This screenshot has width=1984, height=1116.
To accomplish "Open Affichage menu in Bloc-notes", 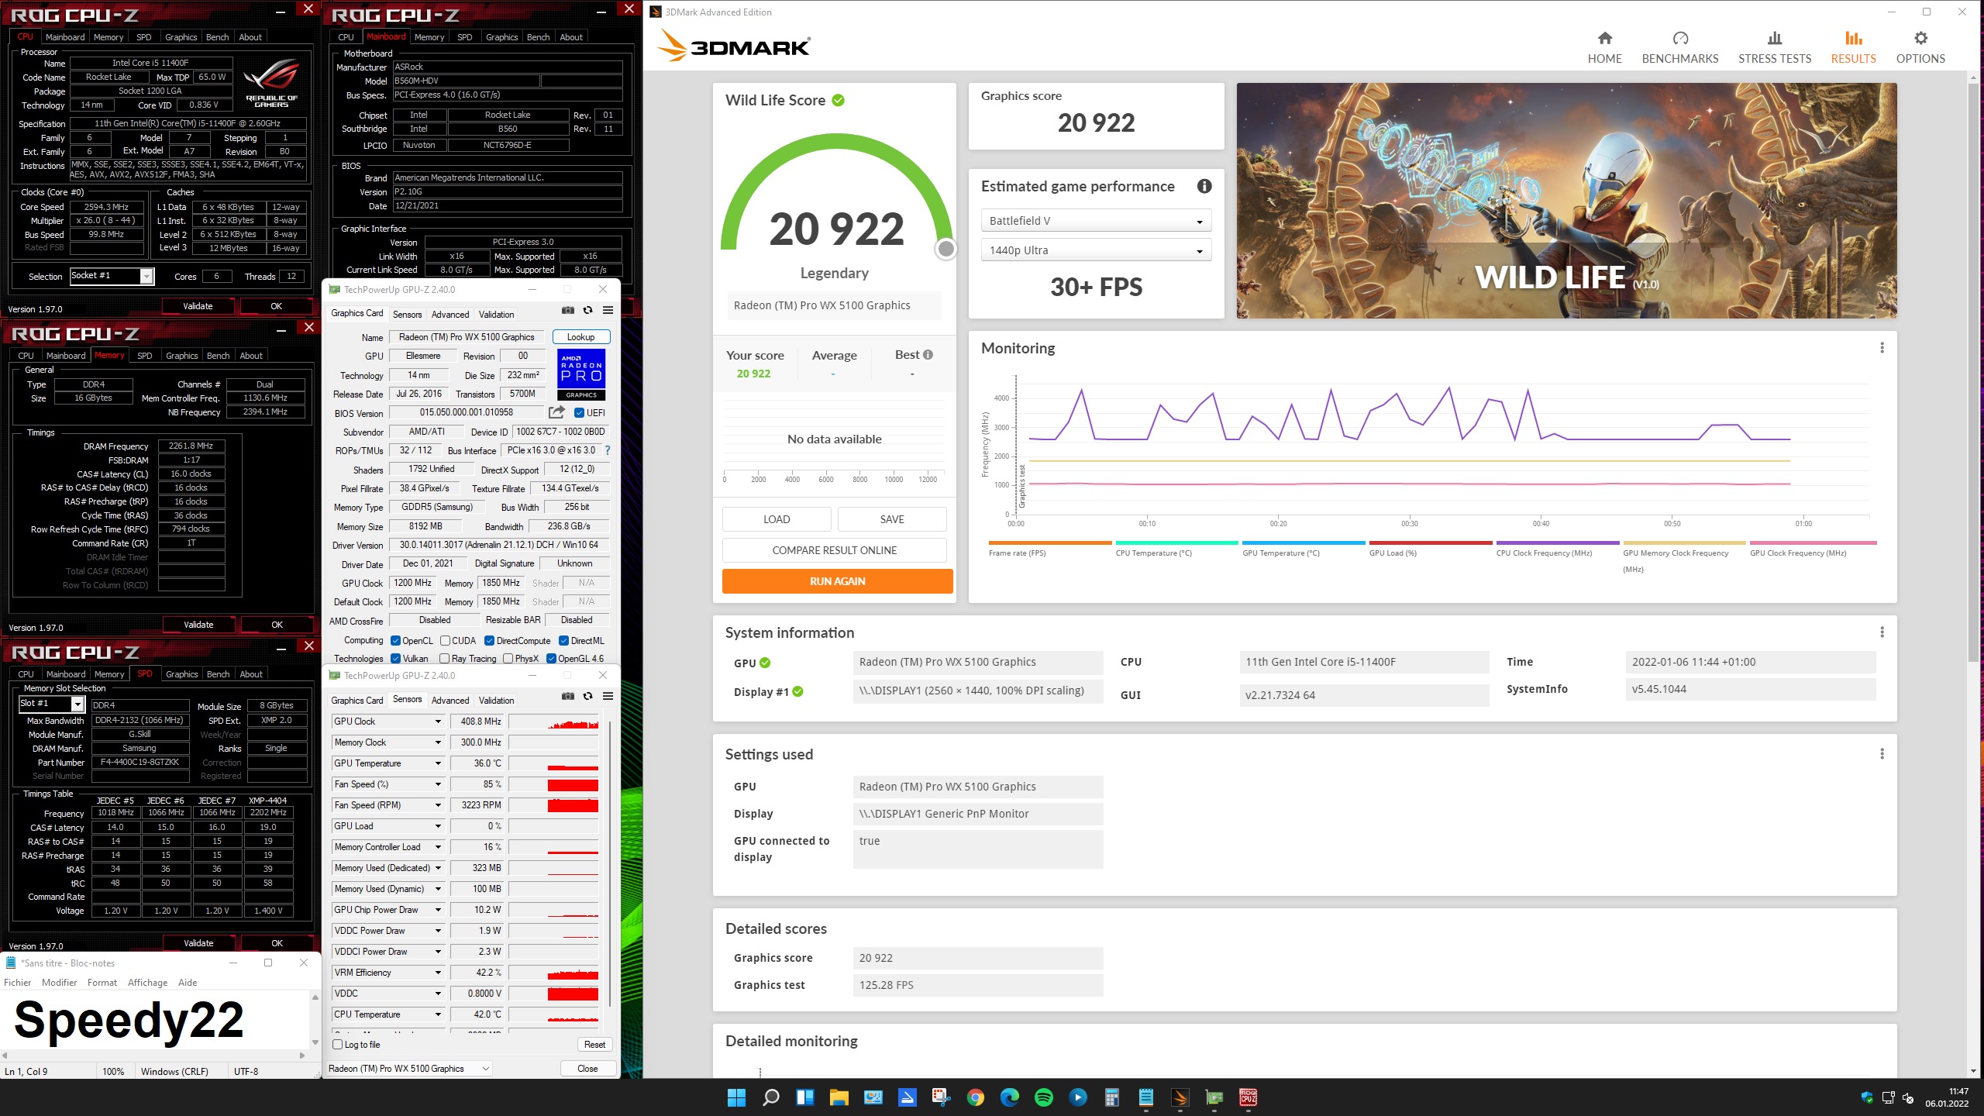I will (147, 983).
